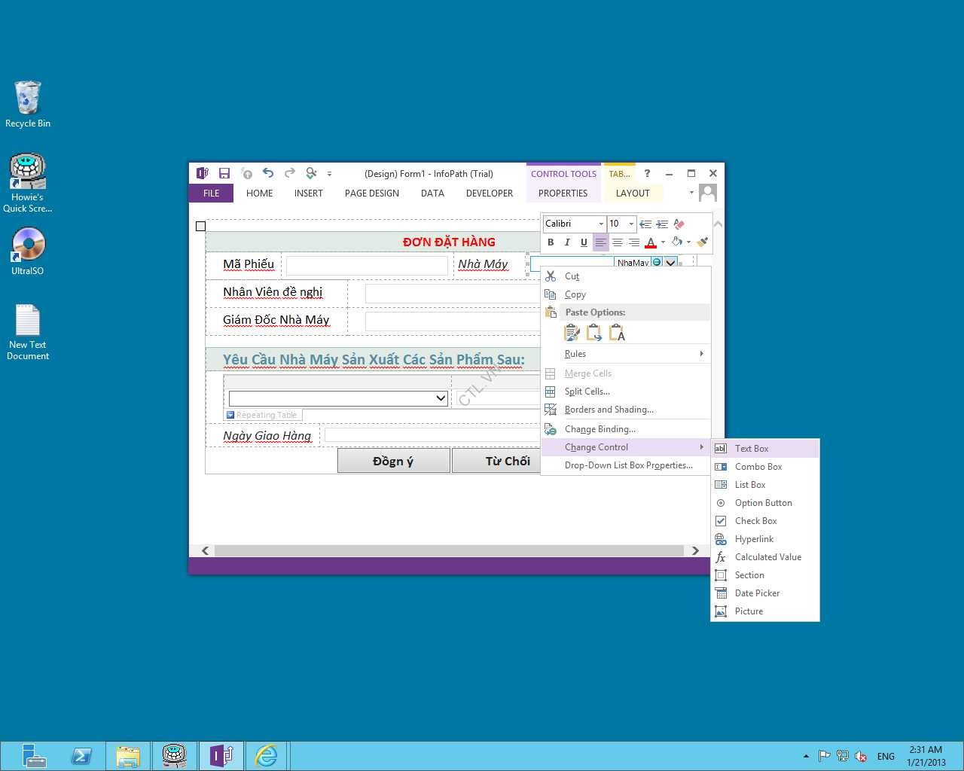Click the Clear Formatting eraser icon
The width and height of the screenshot is (964, 771).
(x=679, y=224)
